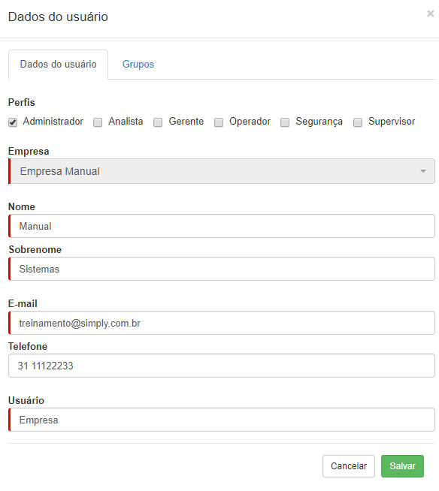The image size is (439, 491).
Task: Open the Empresa dropdown arrow
Action: [423, 171]
